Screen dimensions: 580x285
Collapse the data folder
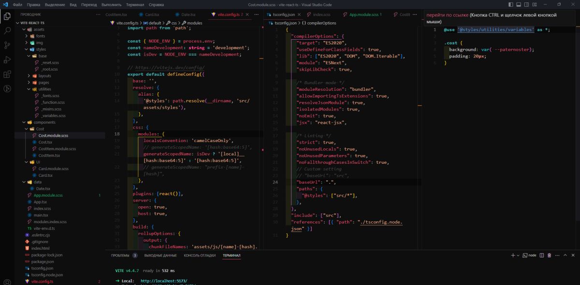tap(59, 182)
